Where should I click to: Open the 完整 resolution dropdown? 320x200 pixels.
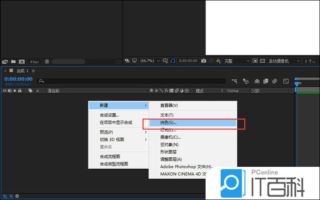pos(237,61)
